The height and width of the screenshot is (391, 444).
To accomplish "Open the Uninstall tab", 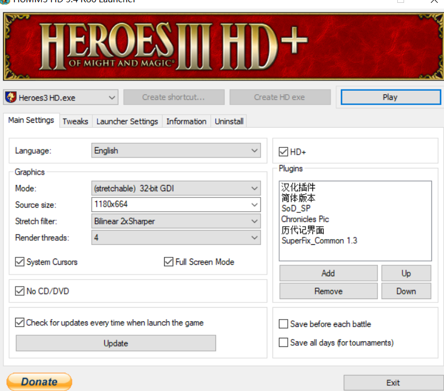I will point(229,122).
